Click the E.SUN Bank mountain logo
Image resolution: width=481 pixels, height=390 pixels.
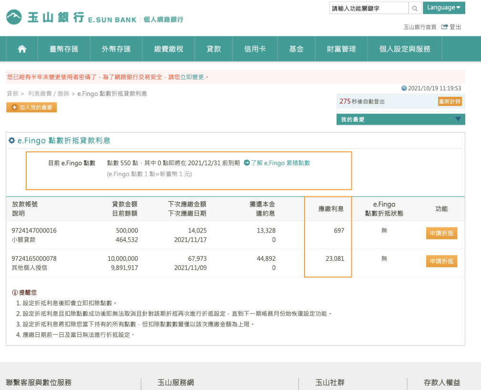[14, 17]
